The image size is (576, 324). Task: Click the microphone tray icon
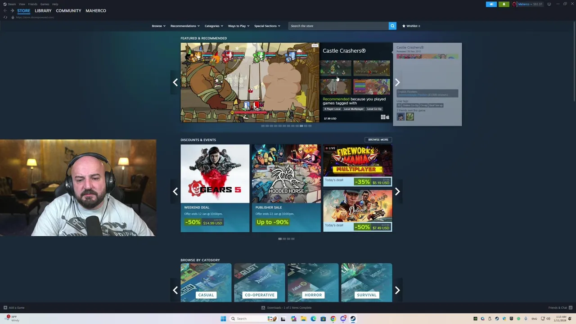[526, 319]
